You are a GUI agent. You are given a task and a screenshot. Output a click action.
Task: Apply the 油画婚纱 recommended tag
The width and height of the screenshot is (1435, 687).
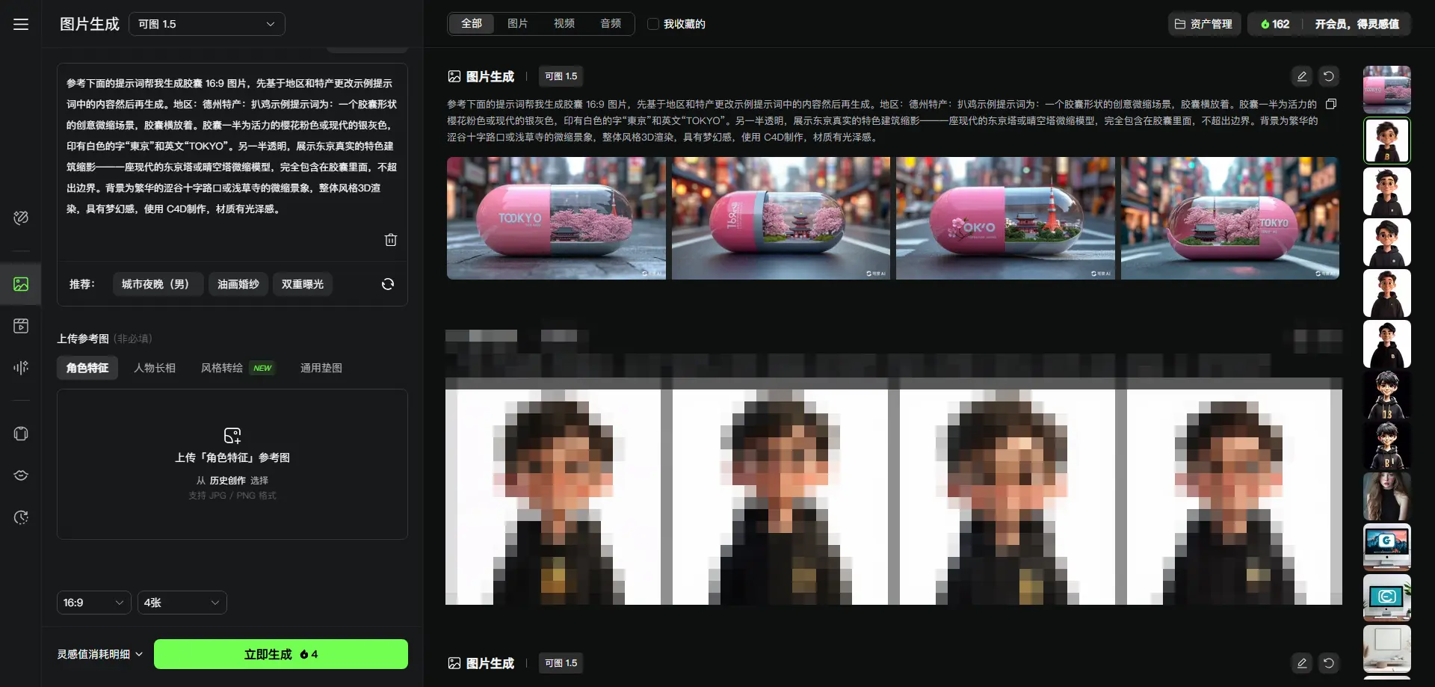point(238,284)
